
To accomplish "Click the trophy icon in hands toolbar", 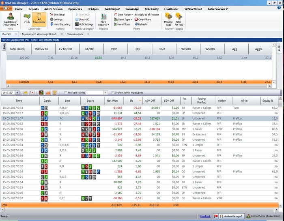I will (x=54, y=93).
